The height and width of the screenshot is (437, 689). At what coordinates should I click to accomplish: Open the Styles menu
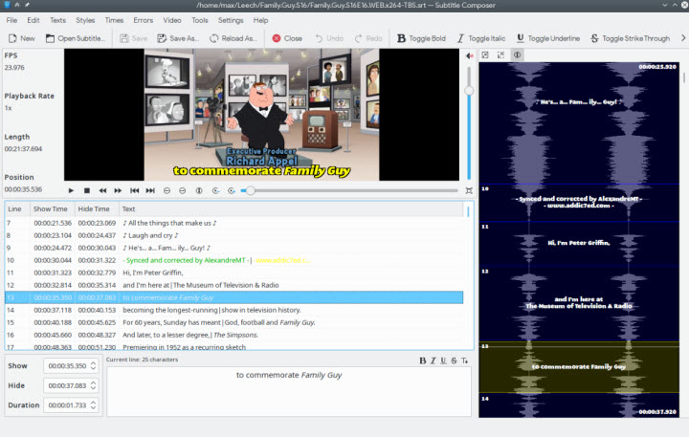pos(85,19)
